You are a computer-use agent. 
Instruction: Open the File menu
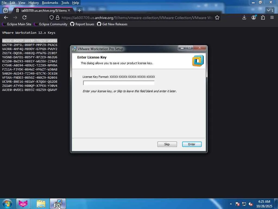(4, 3)
